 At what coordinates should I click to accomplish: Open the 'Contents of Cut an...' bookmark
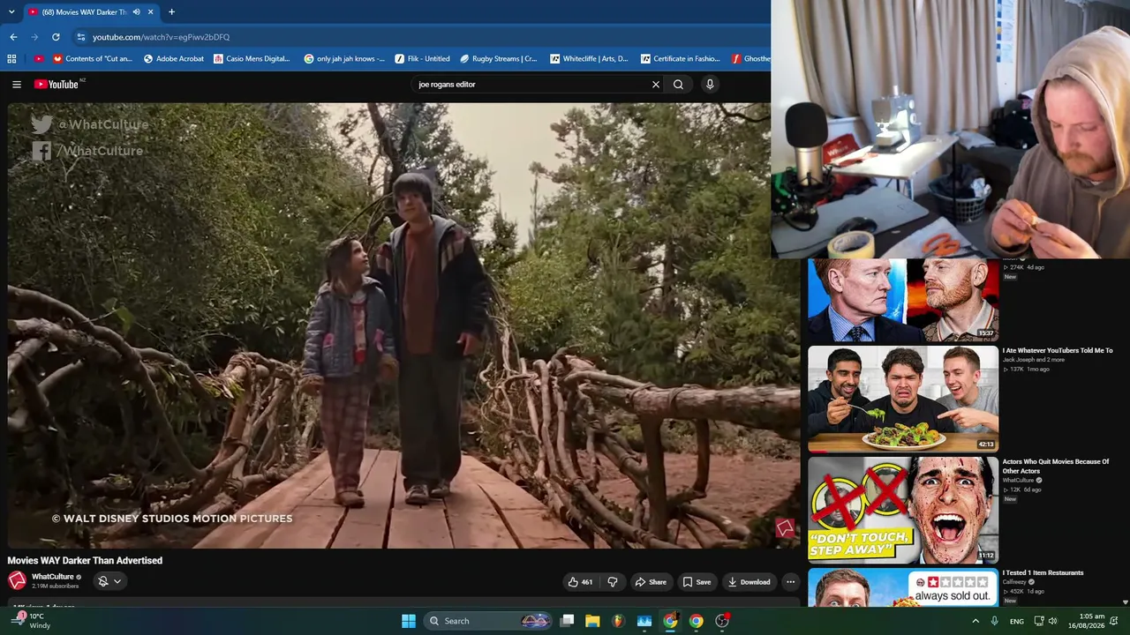point(93,59)
